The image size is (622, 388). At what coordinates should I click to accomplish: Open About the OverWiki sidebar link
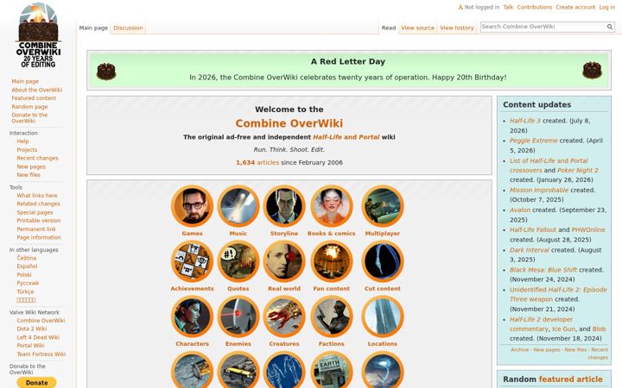coord(36,90)
